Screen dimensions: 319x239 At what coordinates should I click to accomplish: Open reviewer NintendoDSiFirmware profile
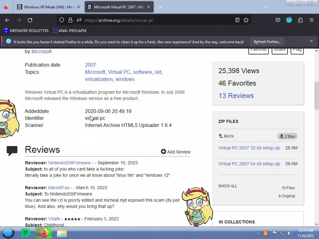(x=69, y=163)
